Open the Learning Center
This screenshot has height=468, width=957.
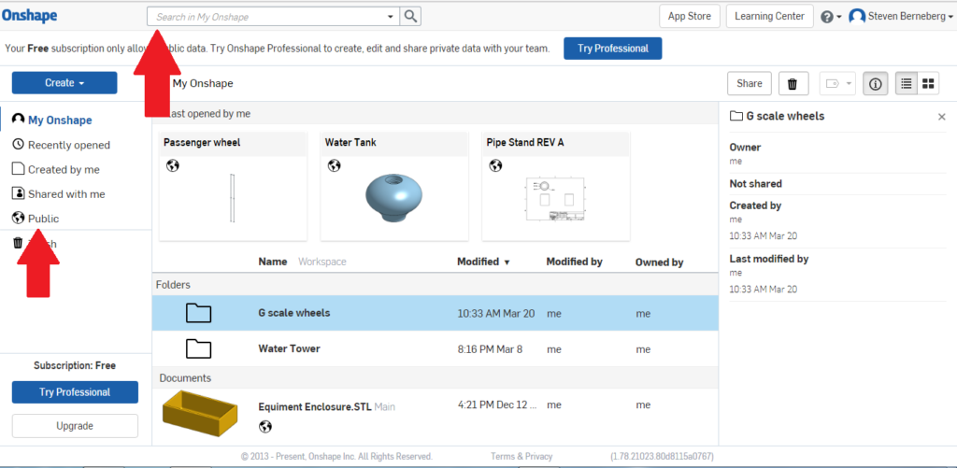click(x=769, y=17)
